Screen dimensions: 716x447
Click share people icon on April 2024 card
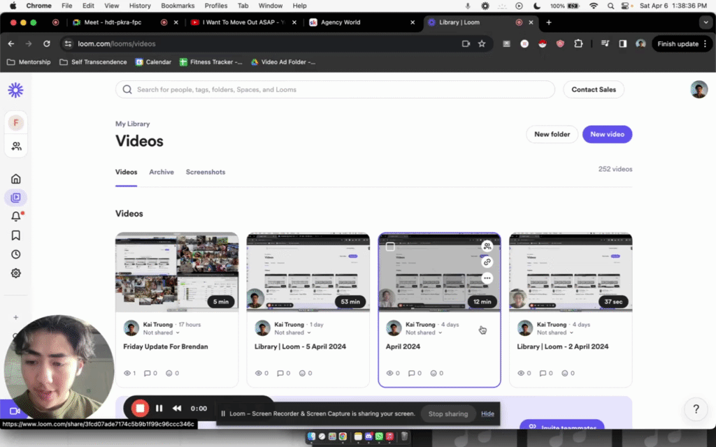(x=487, y=247)
